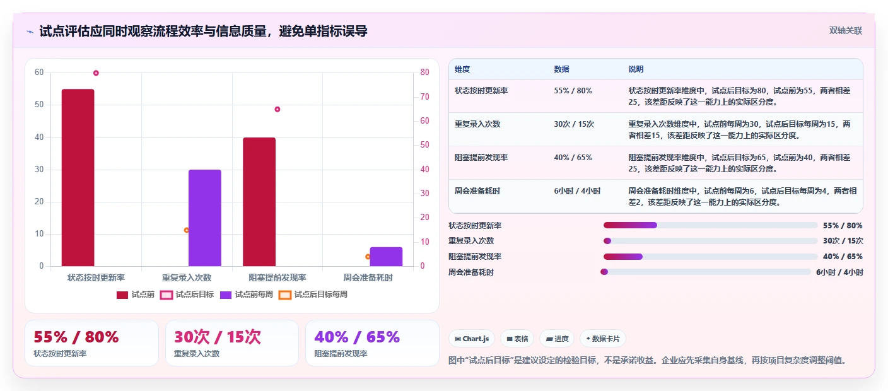Screen dimensions: 888x391
Task: Open the 40% / 65% stat card
Action: [372, 343]
